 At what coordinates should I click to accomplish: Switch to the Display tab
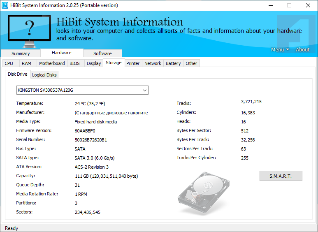(94, 63)
